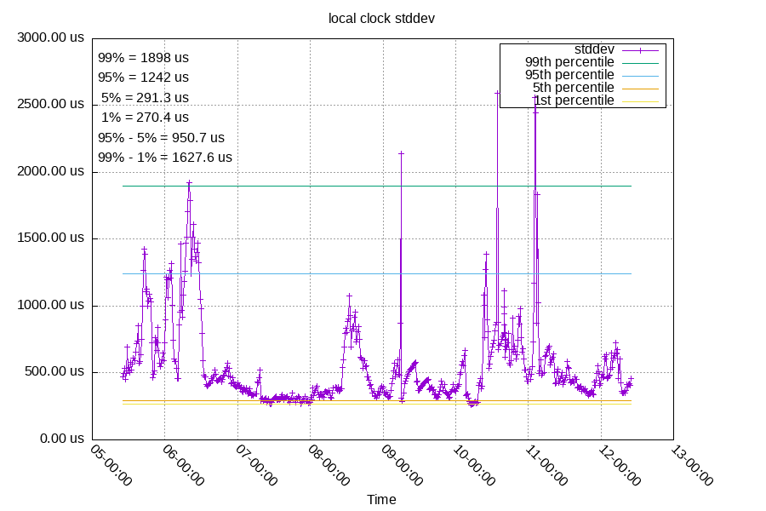Click the 1500.00 us y-axis tick label
The height and width of the screenshot is (511, 766).
[x=52, y=238]
